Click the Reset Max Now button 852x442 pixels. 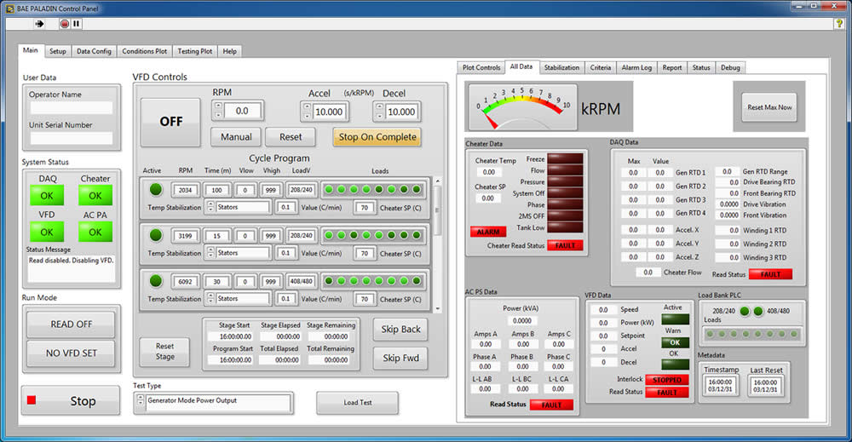click(769, 107)
